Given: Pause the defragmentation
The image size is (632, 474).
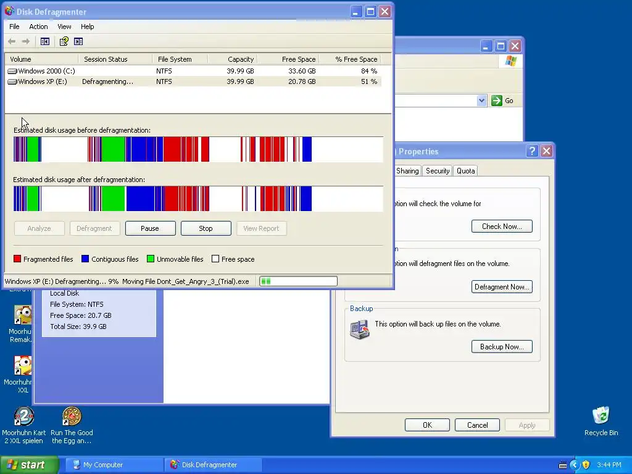Looking at the screenshot, I should [x=150, y=228].
